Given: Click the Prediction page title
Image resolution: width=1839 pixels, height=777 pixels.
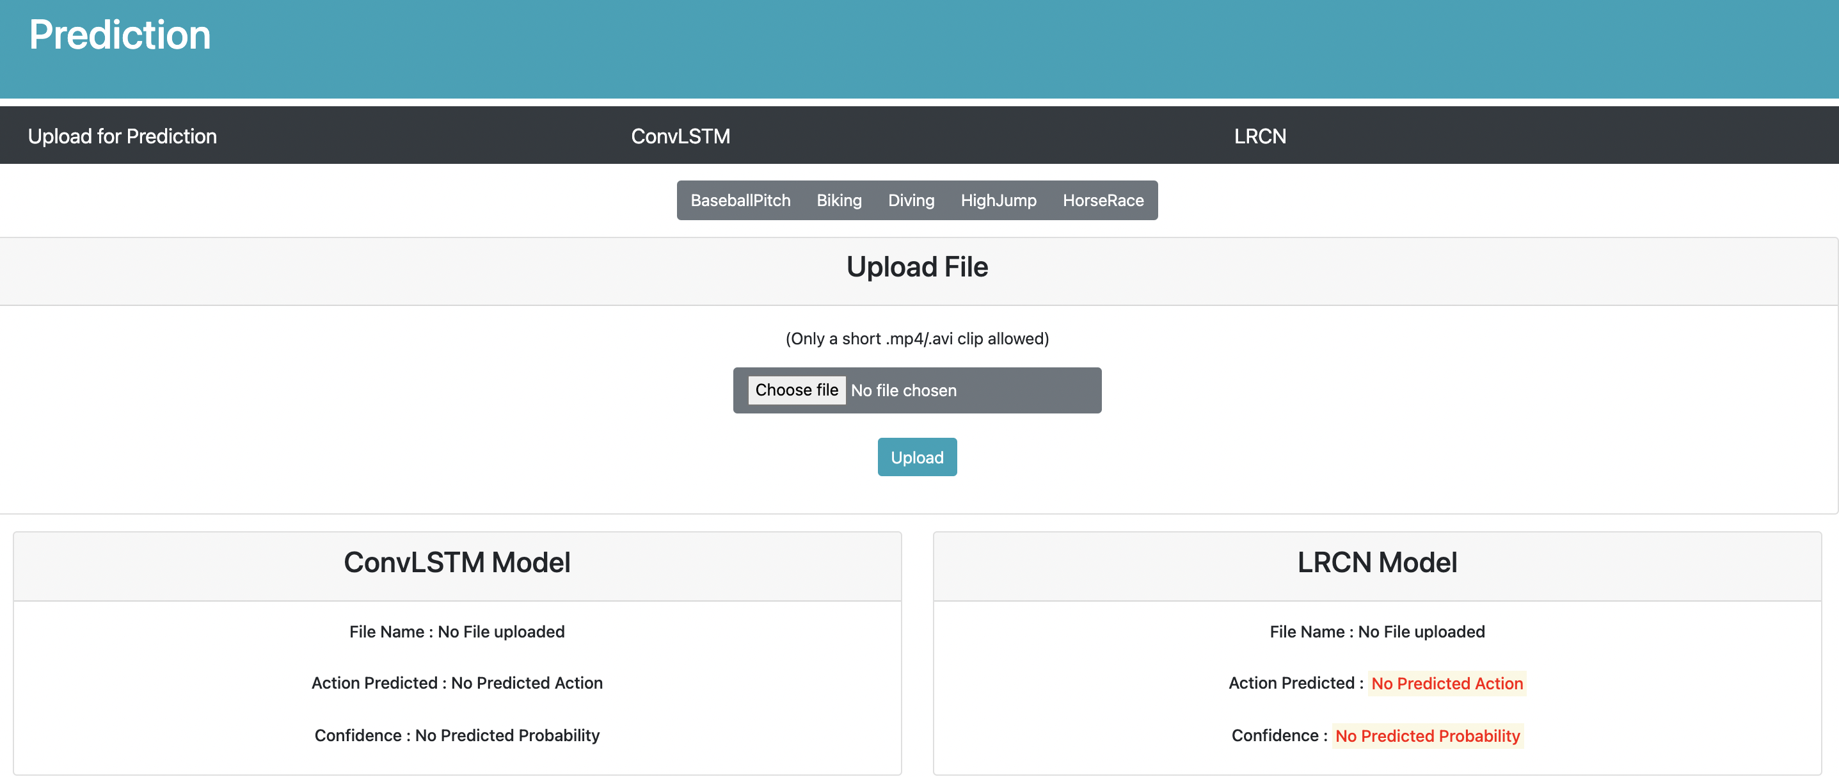Looking at the screenshot, I should pos(119,35).
